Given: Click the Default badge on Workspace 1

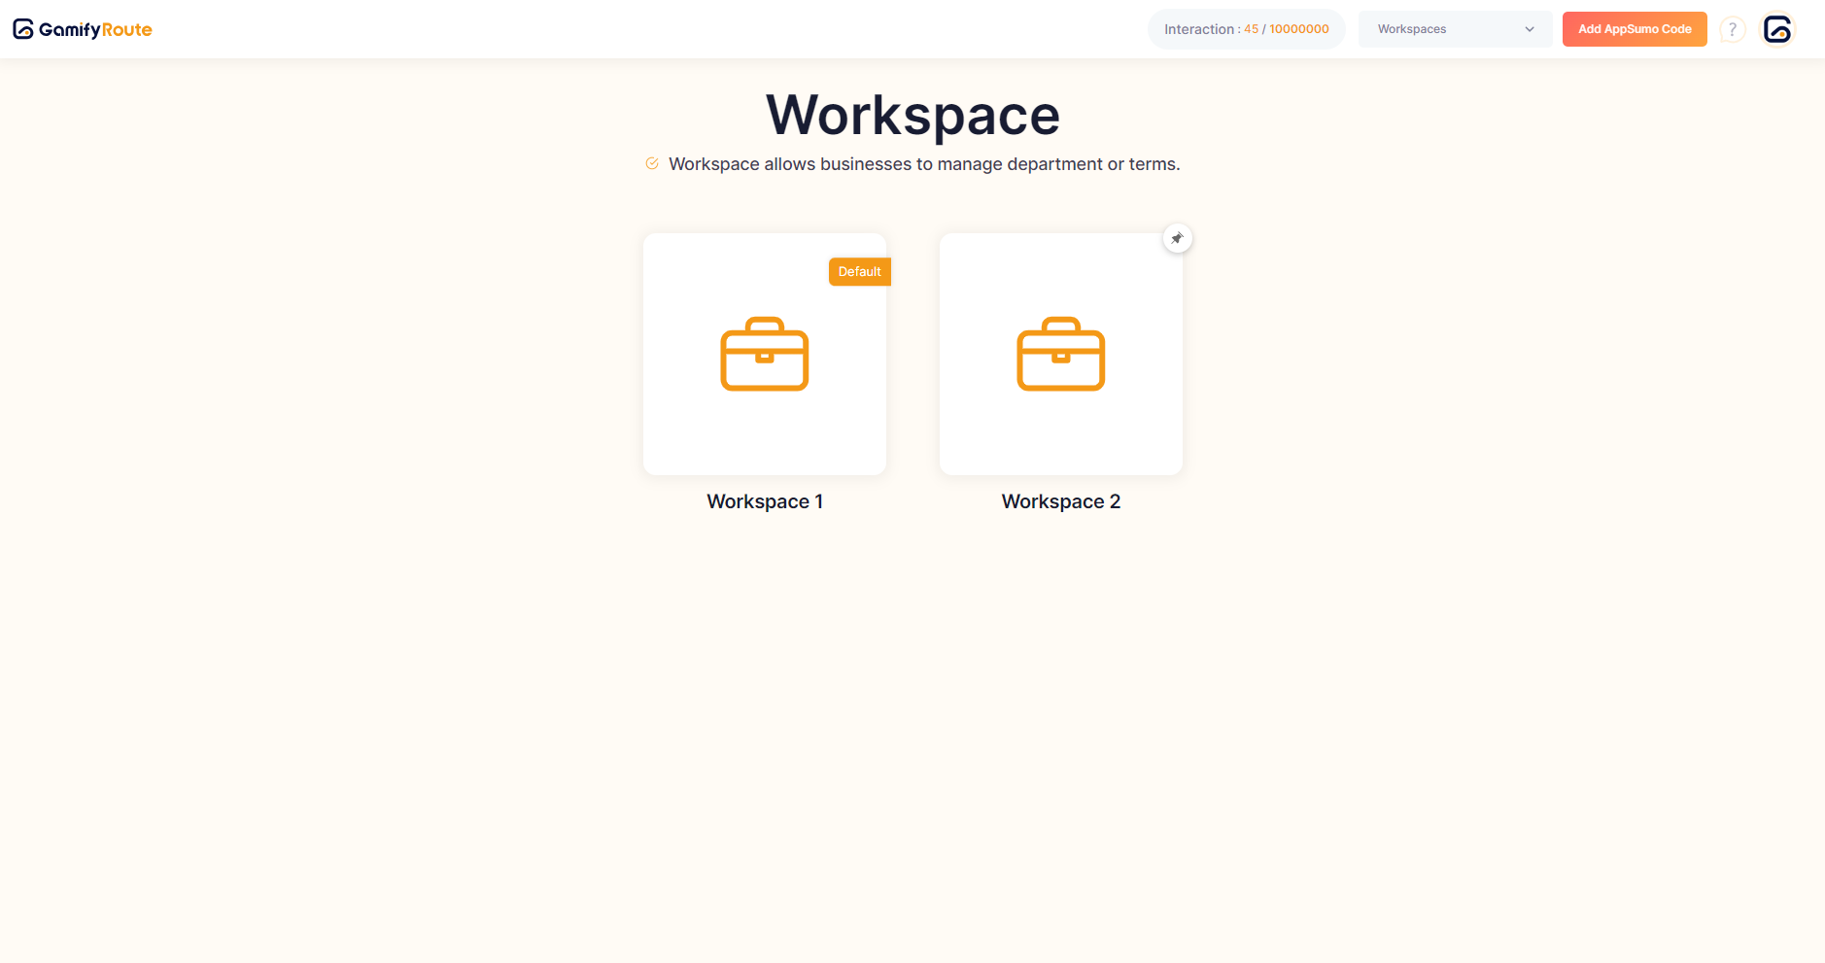Looking at the screenshot, I should pyautogui.click(x=859, y=272).
